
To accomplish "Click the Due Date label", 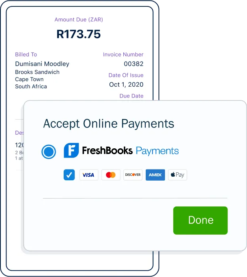I will click(x=131, y=96).
